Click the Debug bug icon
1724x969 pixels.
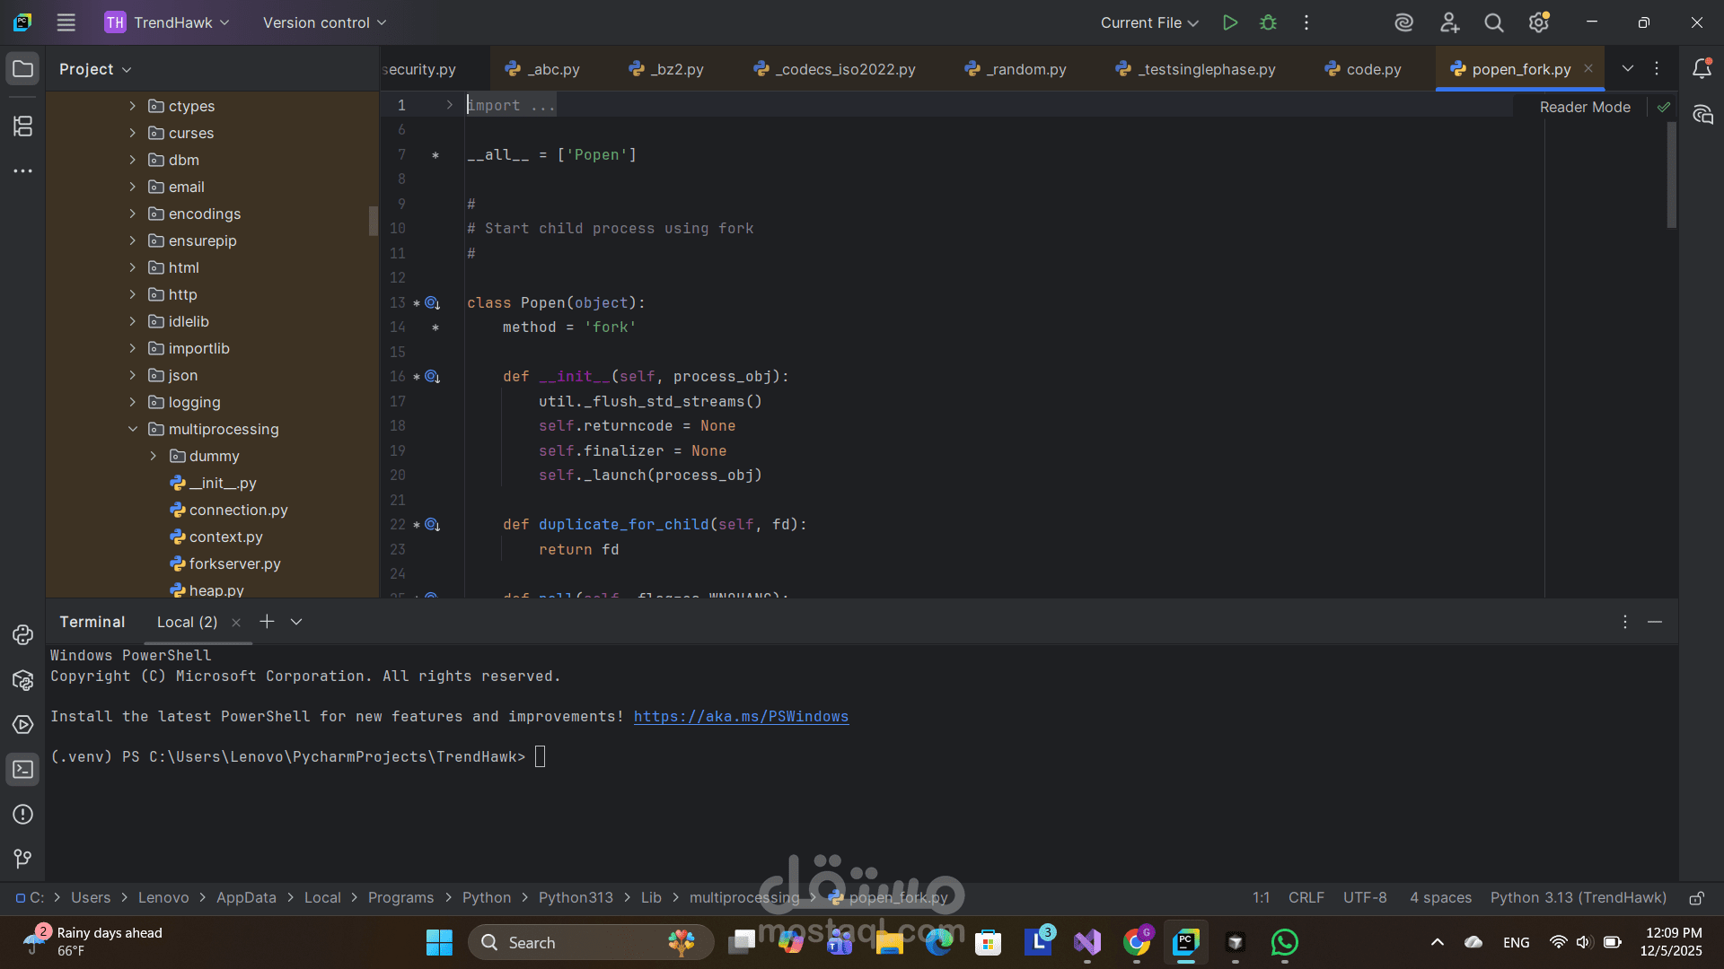click(1268, 22)
